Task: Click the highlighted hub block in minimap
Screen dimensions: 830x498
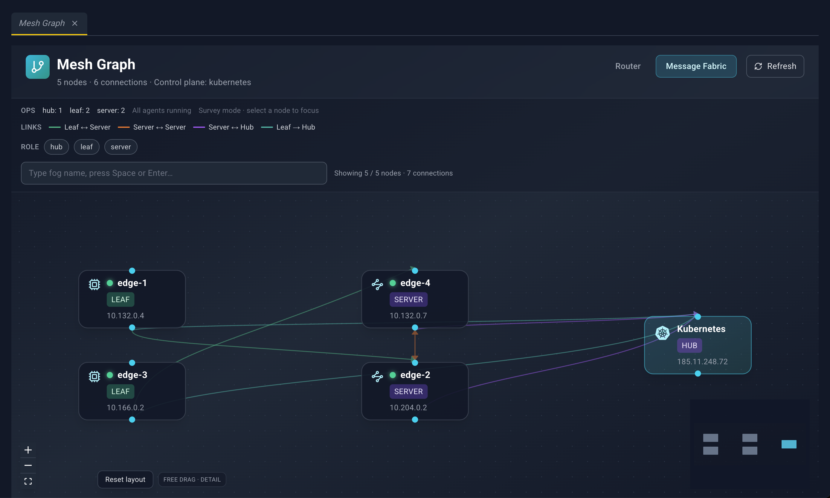Action: tap(789, 444)
